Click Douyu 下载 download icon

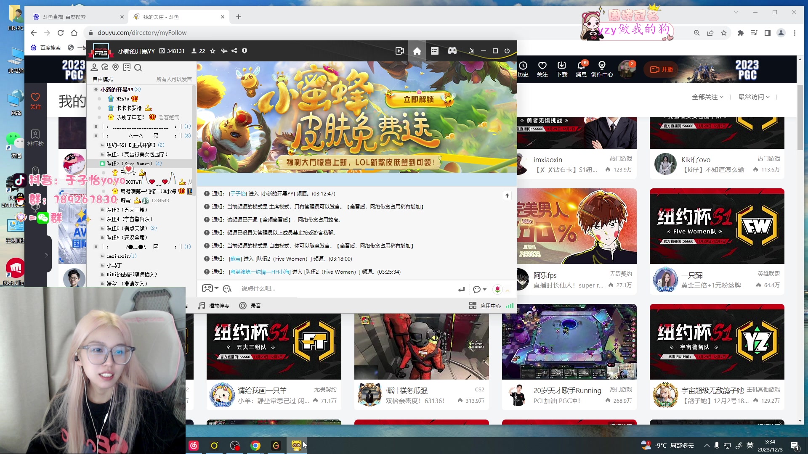pos(562,69)
